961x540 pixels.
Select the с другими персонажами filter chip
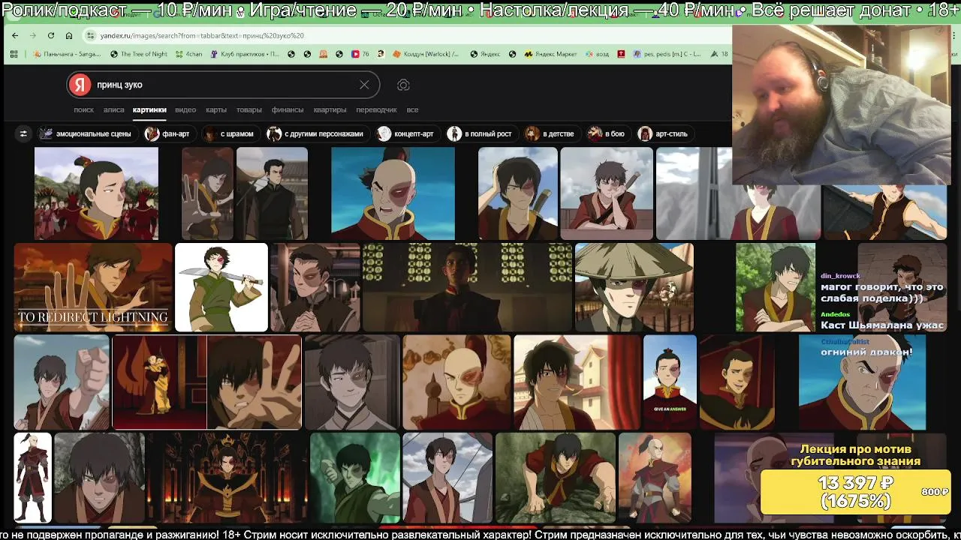316,133
